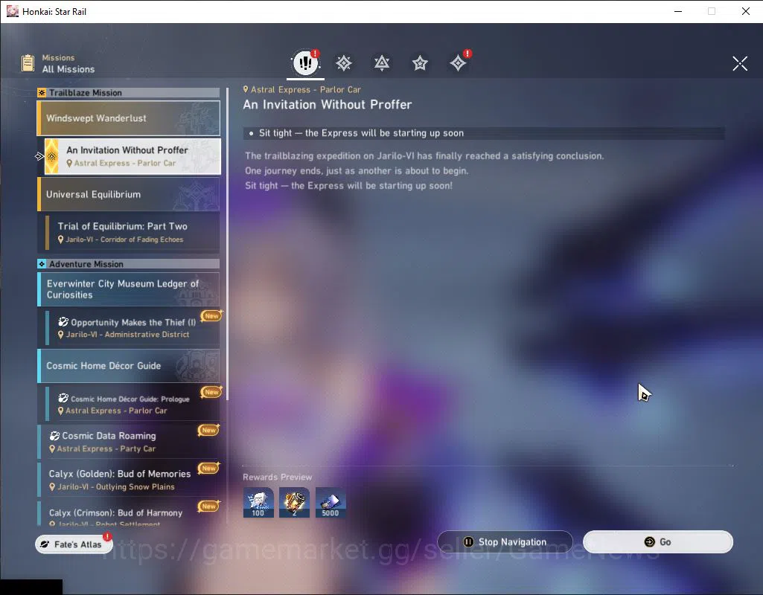Click Jarilo-VI - Corridor of Fading Echoes text
Image resolution: width=763 pixels, height=595 pixels.
124,239
